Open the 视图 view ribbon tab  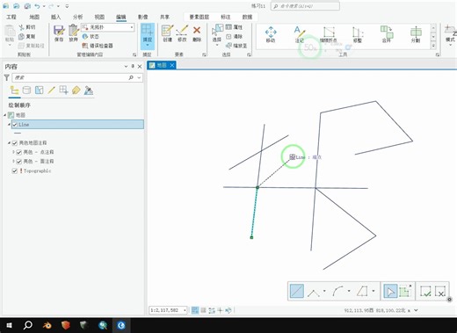99,17
